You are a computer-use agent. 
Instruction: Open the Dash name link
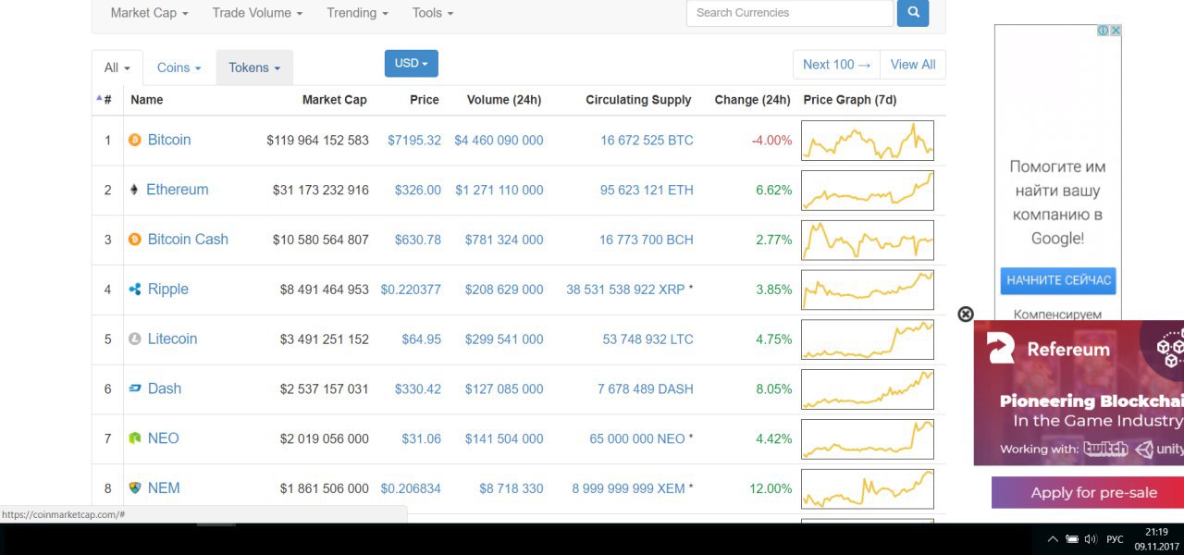pyautogui.click(x=165, y=388)
